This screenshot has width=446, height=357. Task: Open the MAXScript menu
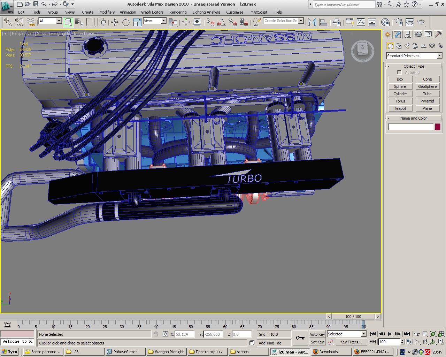pyautogui.click(x=259, y=12)
